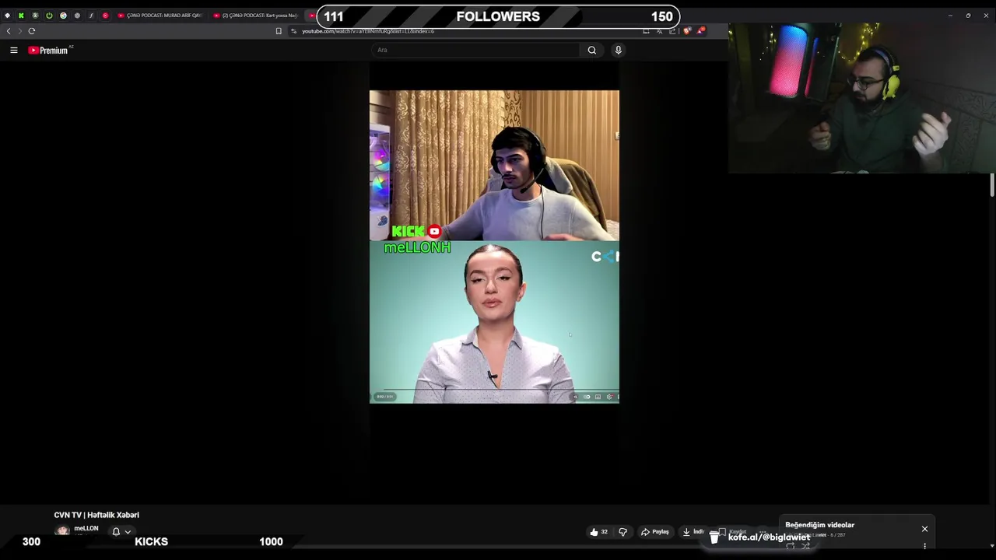Go forward with the browser forward arrow
Image resolution: width=996 pixels, height=560 pixels.
click(x=19, y=31)
